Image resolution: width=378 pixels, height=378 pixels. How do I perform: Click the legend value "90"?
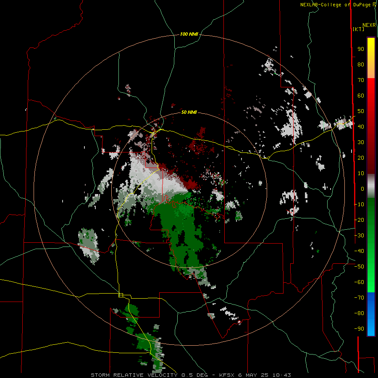pos(361,49)
